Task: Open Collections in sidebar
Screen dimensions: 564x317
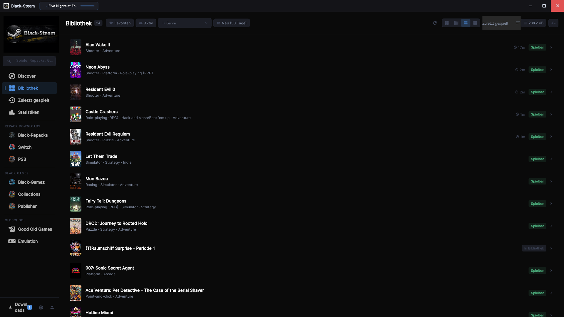Action: coord(29,194)
